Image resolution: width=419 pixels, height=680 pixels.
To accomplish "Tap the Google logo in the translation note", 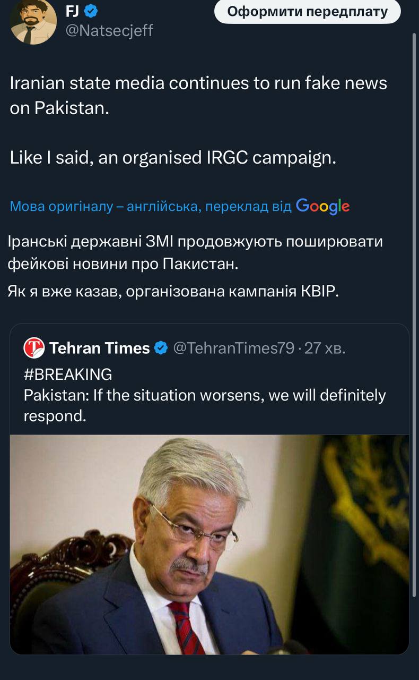I will 322,206.
